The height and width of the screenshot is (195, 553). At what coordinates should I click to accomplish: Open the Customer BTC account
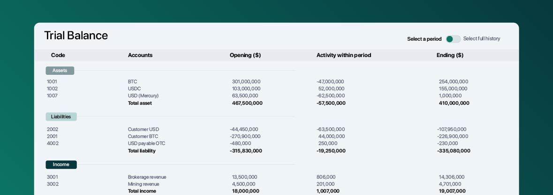(143, 137)
